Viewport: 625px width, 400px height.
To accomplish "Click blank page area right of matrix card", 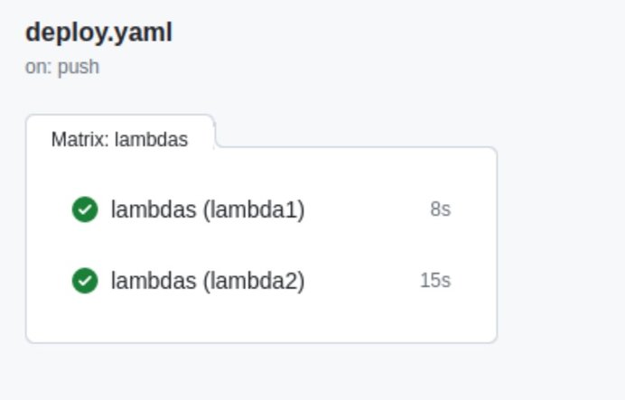I will click(560, 239).
